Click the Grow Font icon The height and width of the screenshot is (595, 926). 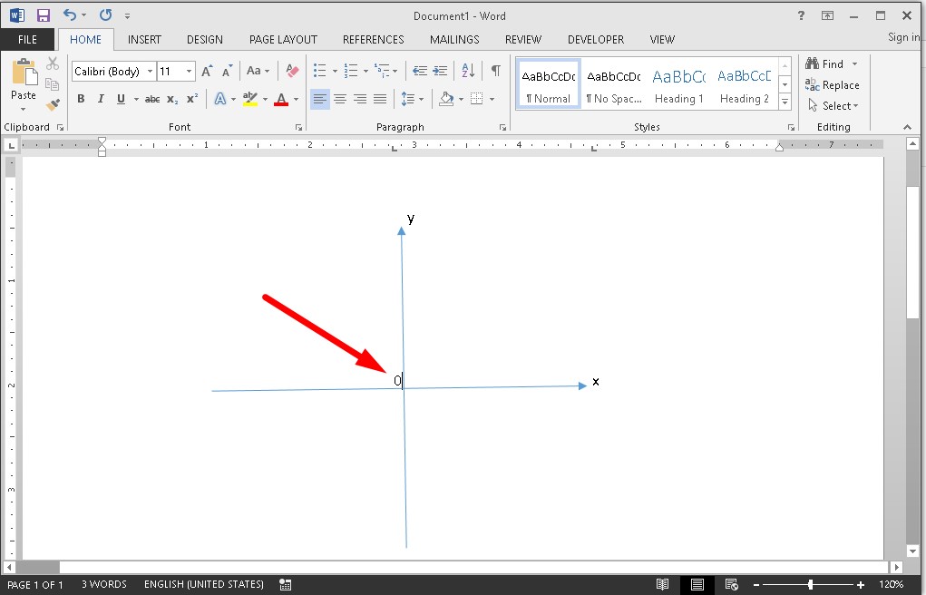tap(207, 71)
